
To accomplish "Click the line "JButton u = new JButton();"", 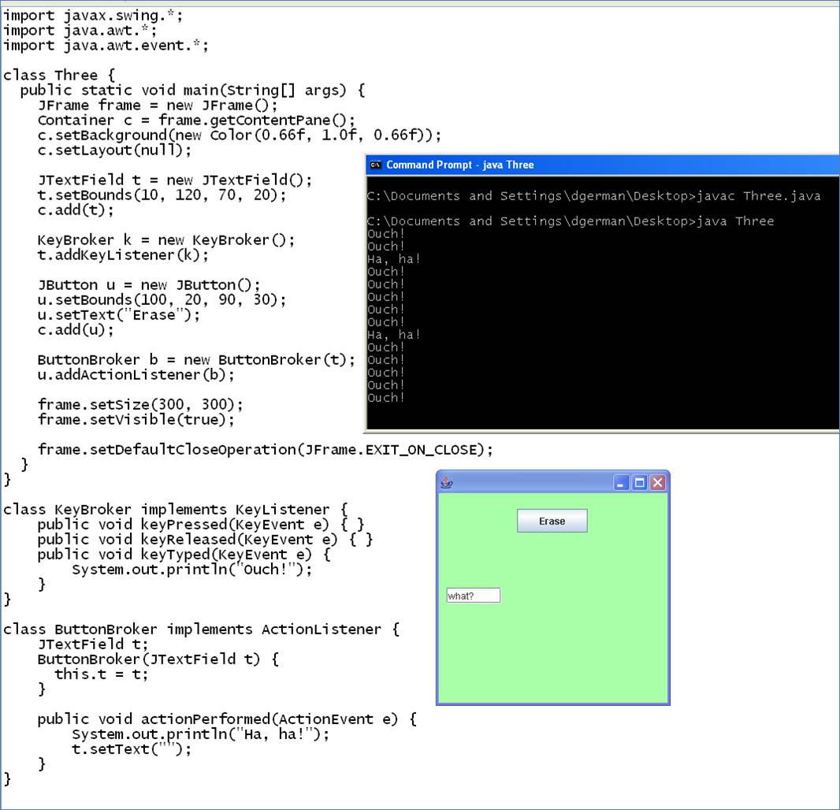I will (149, 285).
